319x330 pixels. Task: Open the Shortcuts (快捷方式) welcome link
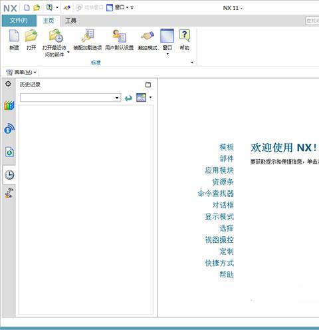click(219, 263)
